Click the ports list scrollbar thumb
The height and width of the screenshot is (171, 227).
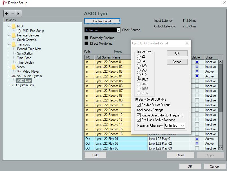coord(220,88)
